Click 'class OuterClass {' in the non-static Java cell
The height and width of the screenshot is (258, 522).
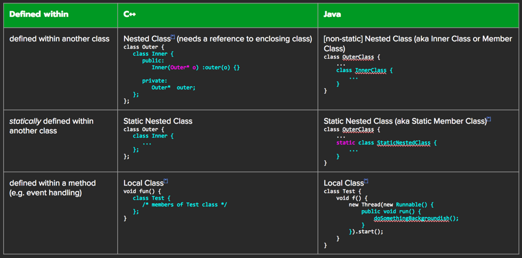tap(352, 57)
